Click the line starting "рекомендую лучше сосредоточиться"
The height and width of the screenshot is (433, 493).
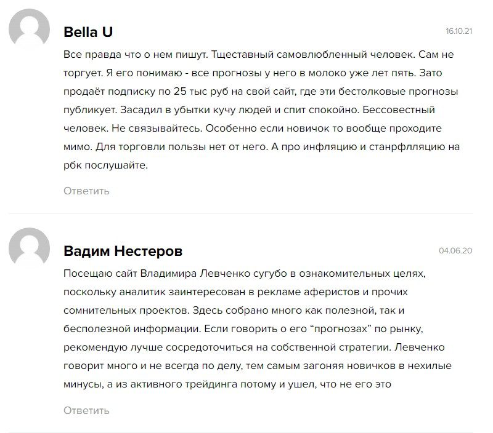tap(254, 348)
